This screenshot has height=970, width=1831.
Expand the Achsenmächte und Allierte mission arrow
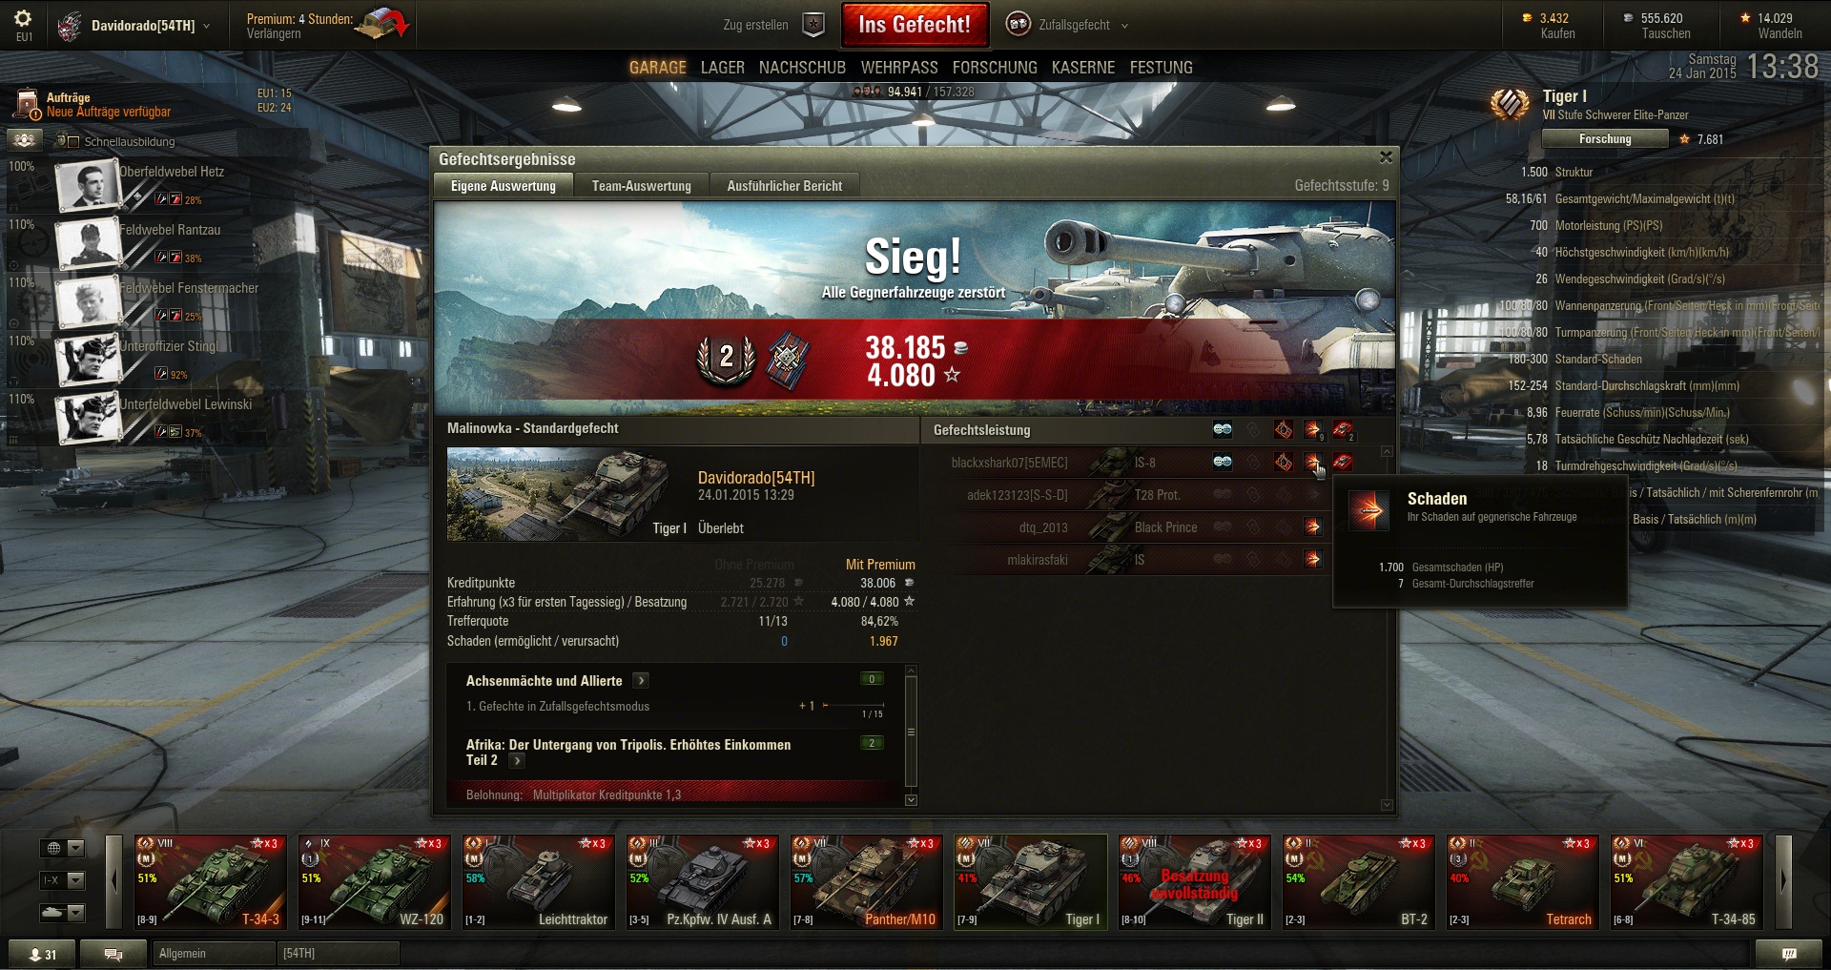(641, 680)
